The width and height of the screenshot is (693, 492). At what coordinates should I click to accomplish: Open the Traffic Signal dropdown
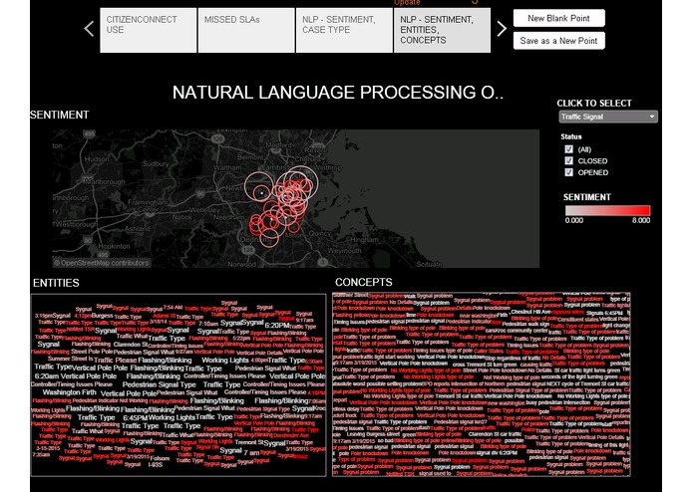coord(608,117)
